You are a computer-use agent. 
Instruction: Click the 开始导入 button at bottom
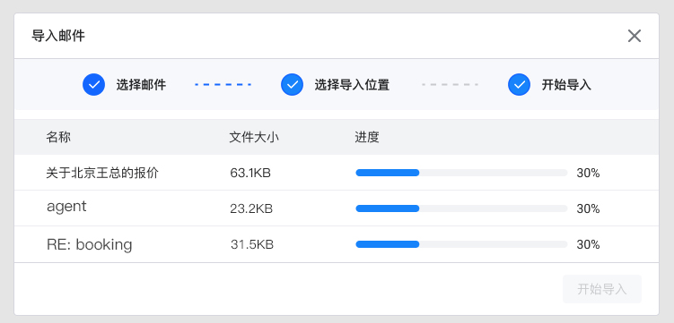pyautogui.click(x=602, y=289)
